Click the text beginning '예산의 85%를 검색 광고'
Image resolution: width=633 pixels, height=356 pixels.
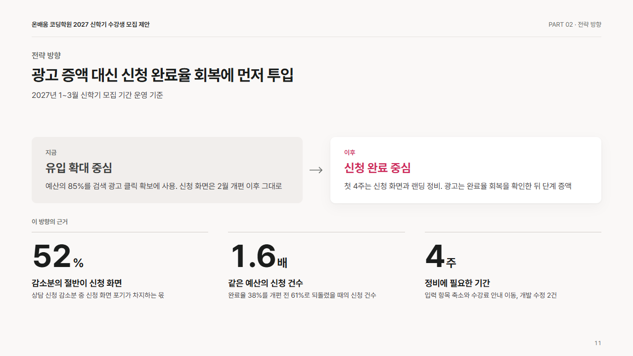coord(164,186)
